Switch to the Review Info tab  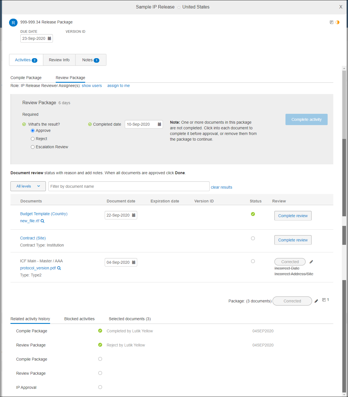pos(59,60)
